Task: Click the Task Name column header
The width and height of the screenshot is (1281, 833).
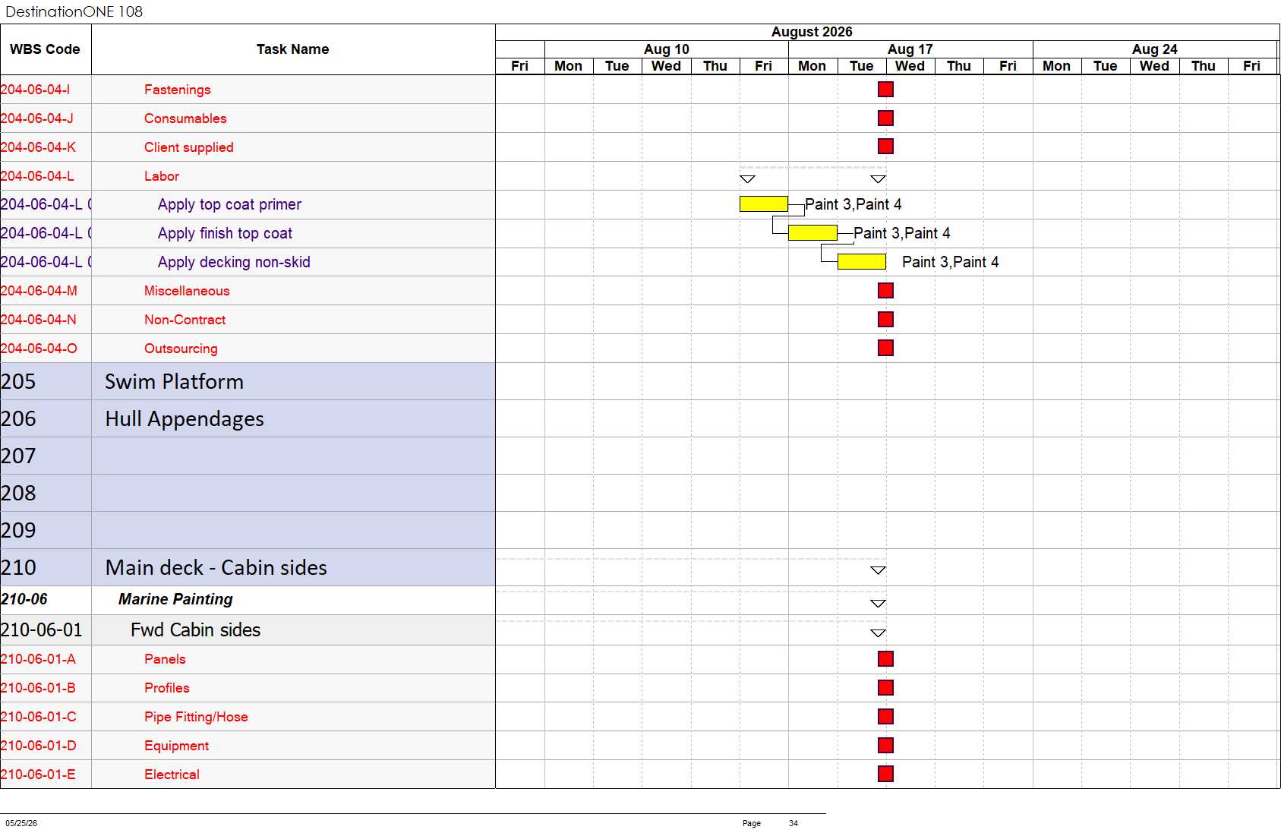Action: 293,49
